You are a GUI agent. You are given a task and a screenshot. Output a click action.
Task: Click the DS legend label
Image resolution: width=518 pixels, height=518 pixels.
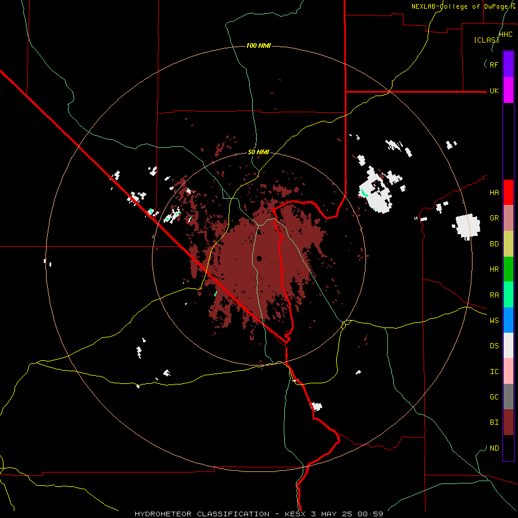pyautogui.click(x=494, y=346)
